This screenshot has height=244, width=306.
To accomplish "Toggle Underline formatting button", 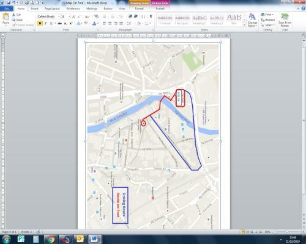I will (51, 24).
